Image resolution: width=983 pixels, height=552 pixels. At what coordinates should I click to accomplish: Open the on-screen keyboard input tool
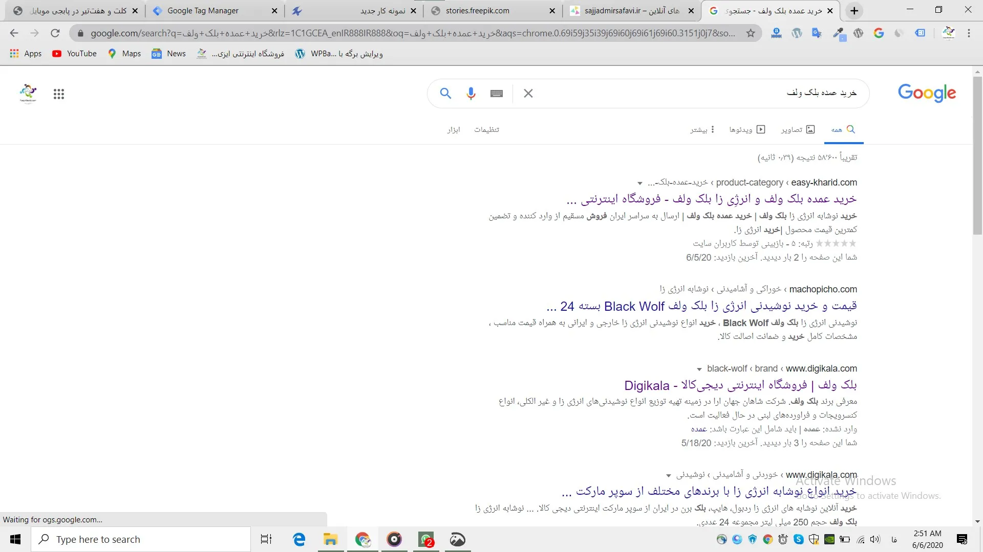tap(496, 94)
